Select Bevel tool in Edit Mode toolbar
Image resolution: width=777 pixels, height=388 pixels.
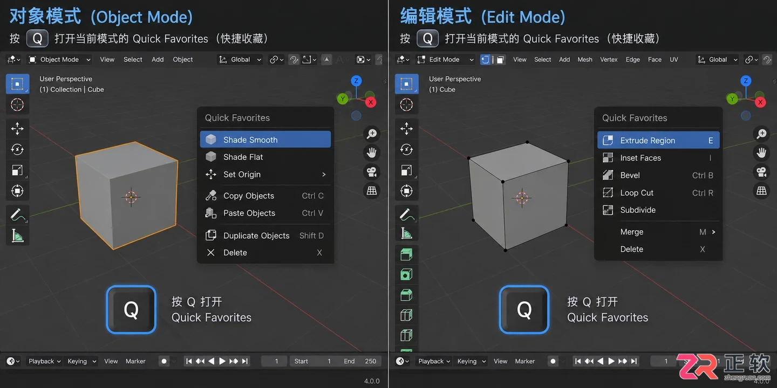pos(406,295)
